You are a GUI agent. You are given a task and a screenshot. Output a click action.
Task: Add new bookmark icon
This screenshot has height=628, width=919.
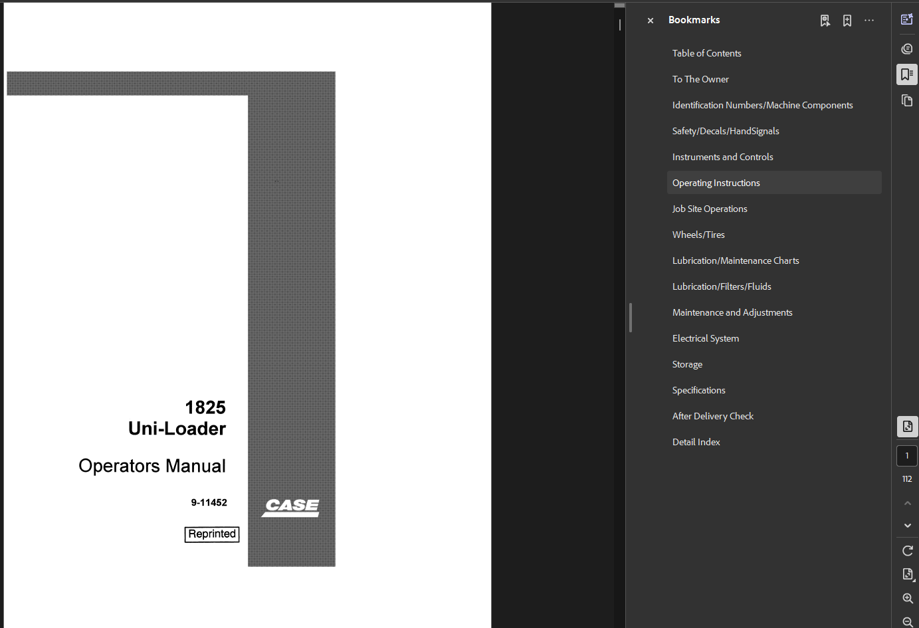coord(847,21)
